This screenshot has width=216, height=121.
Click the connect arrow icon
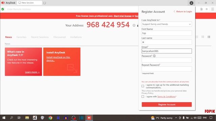tap(206, 9)
